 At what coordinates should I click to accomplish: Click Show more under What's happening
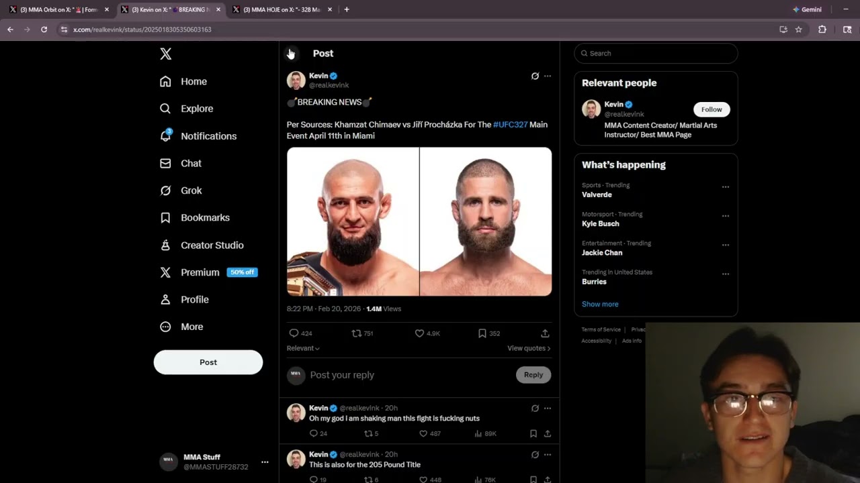(600, 304)
